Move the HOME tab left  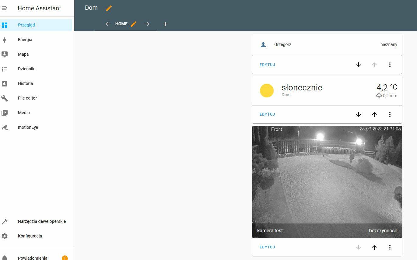click(x=108, y=24)
